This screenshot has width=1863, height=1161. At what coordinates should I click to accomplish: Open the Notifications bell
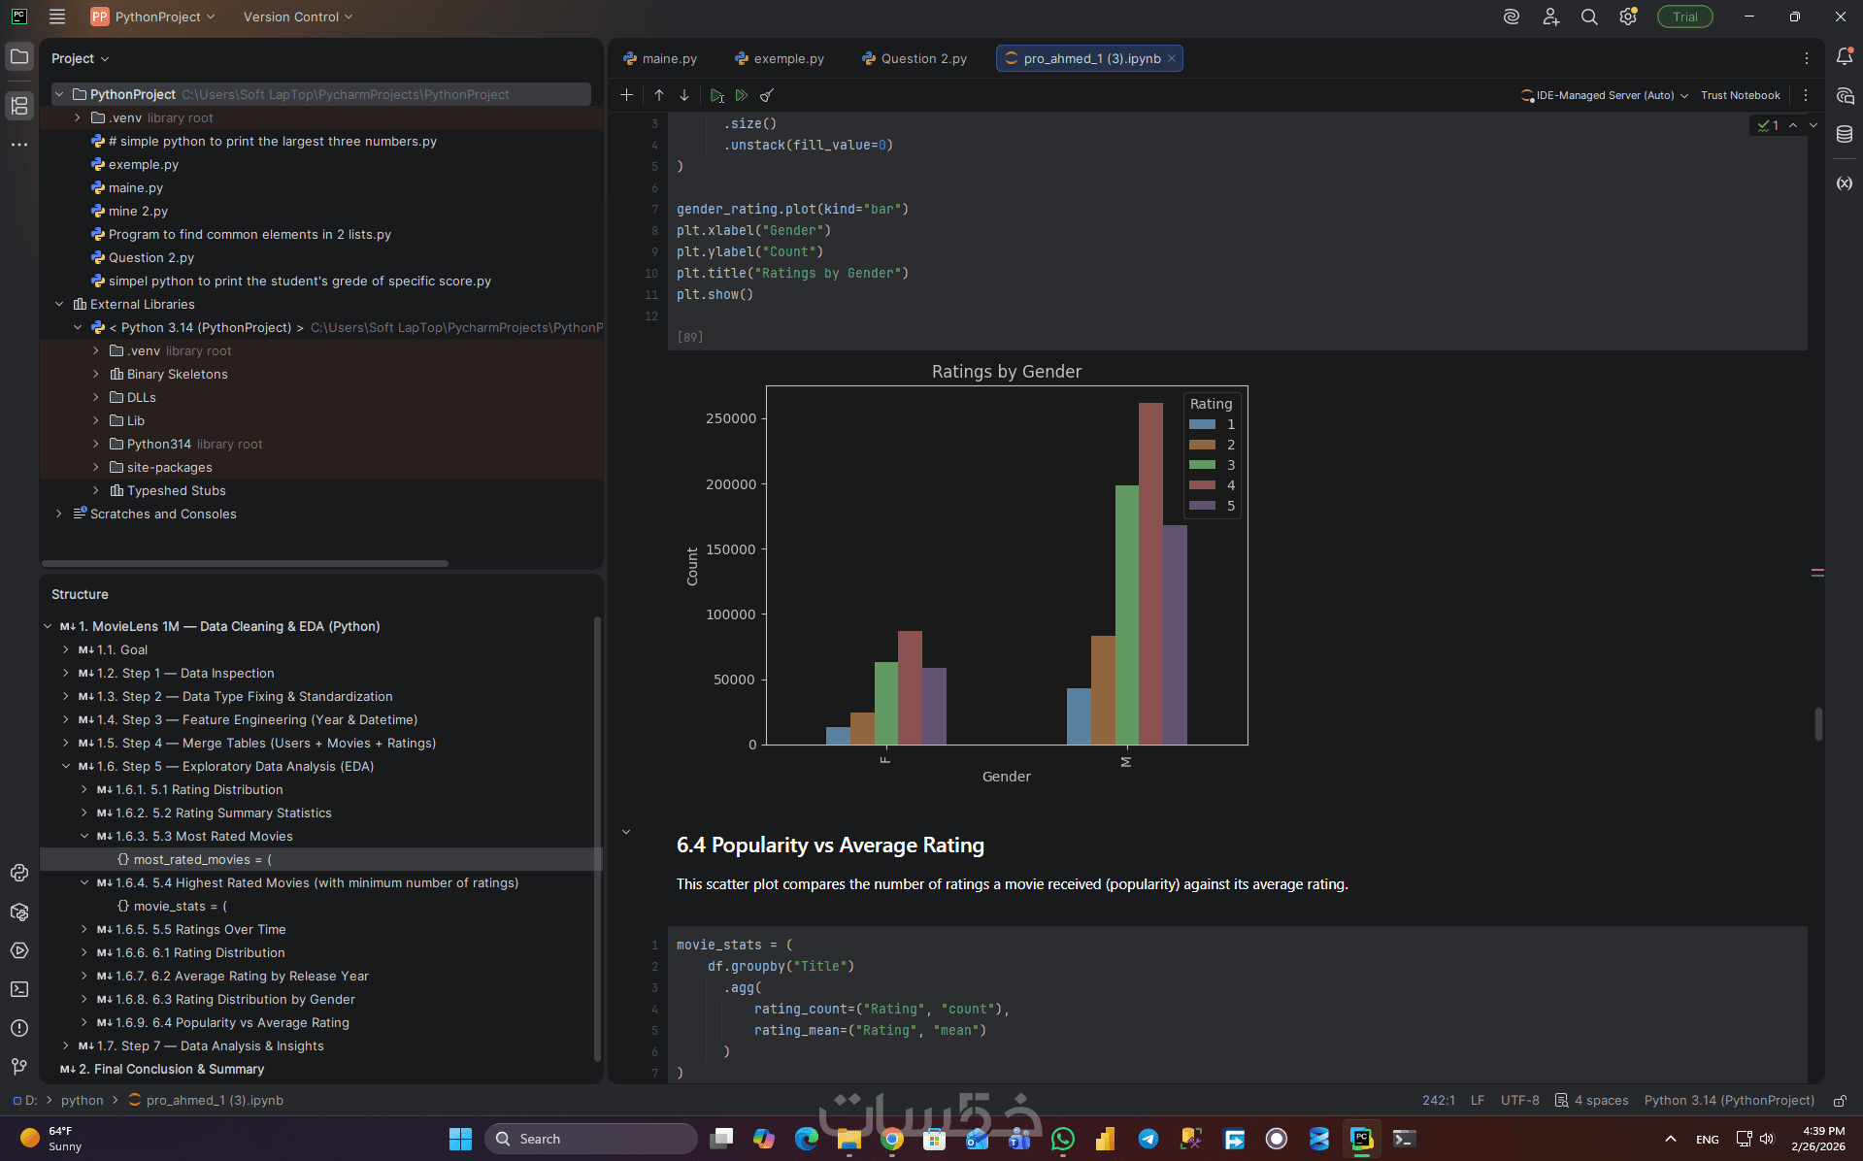(x=1845, y=57)
